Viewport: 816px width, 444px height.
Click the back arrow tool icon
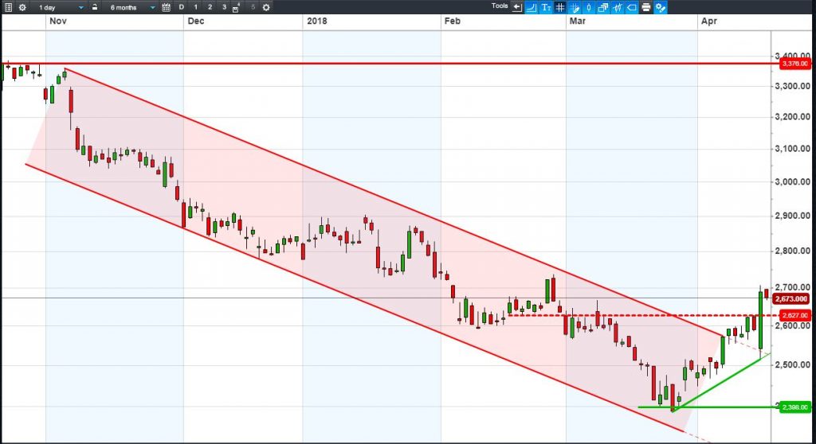(516, 7)
